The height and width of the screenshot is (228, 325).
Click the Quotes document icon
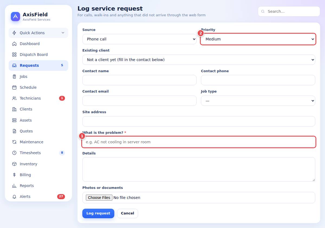pos(14,131)
